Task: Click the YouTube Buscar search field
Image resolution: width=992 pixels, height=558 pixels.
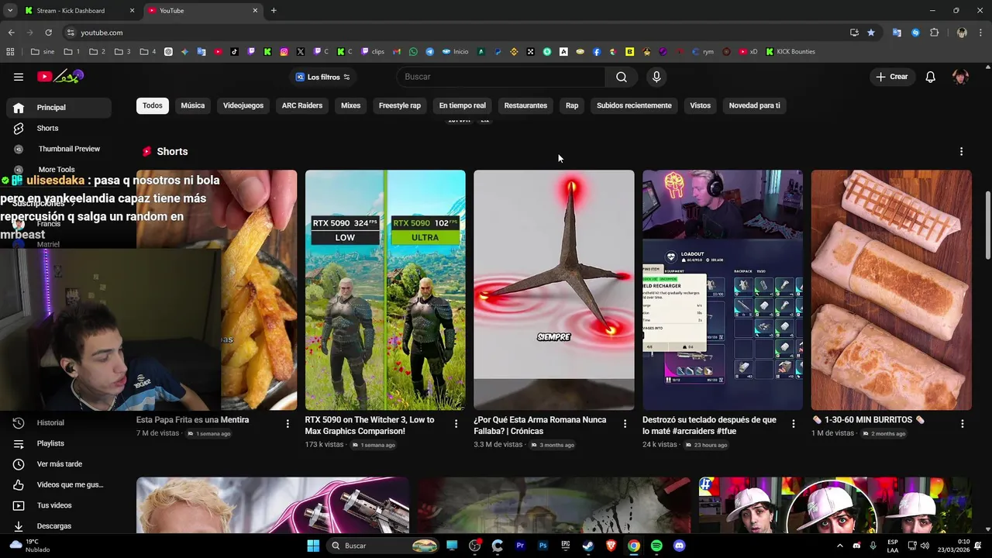Action: tap(501, 77)
